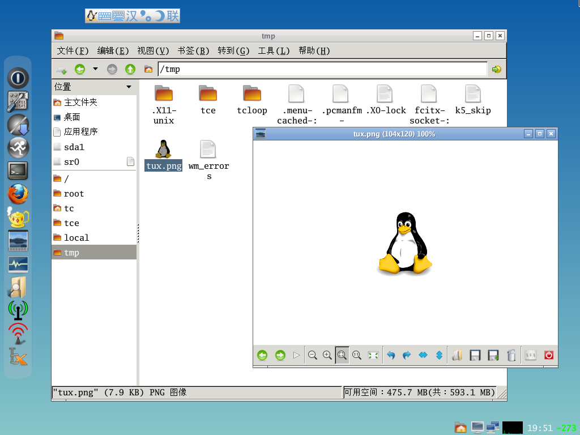
Task: Select 桌面 in the sidebar
Action: click(x=94, y=117)
